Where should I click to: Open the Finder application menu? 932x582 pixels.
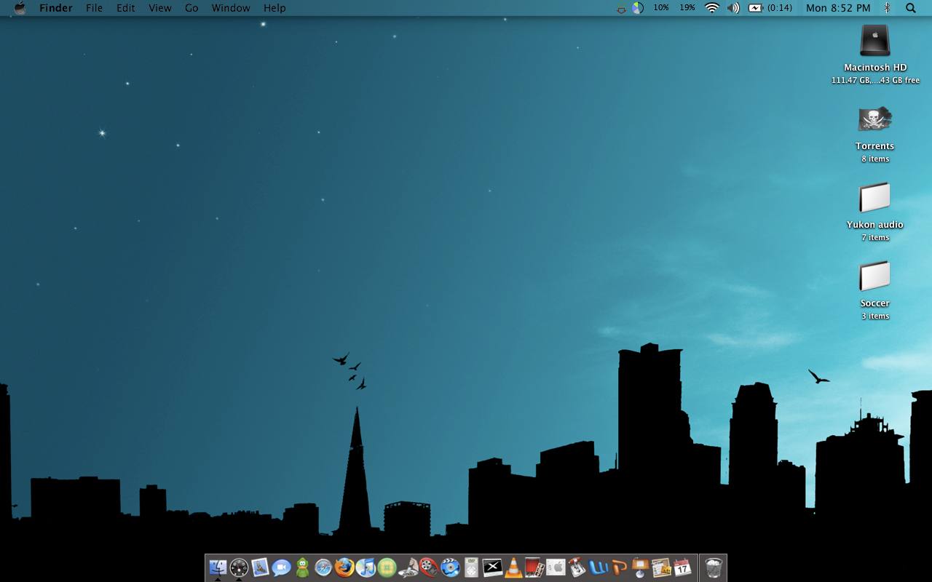(56, 8)
